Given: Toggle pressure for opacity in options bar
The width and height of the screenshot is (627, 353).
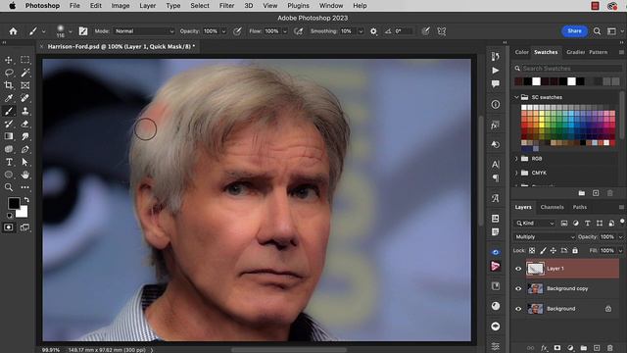Looking at the screenshot, I should tap(237, 31).
